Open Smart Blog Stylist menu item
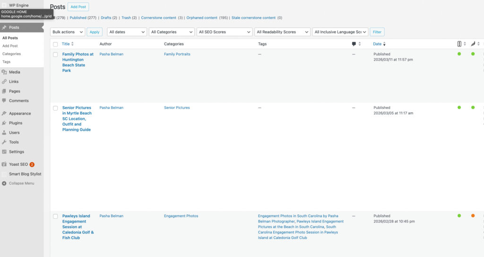This screenshot has height=257, width=484. point(25,174)
